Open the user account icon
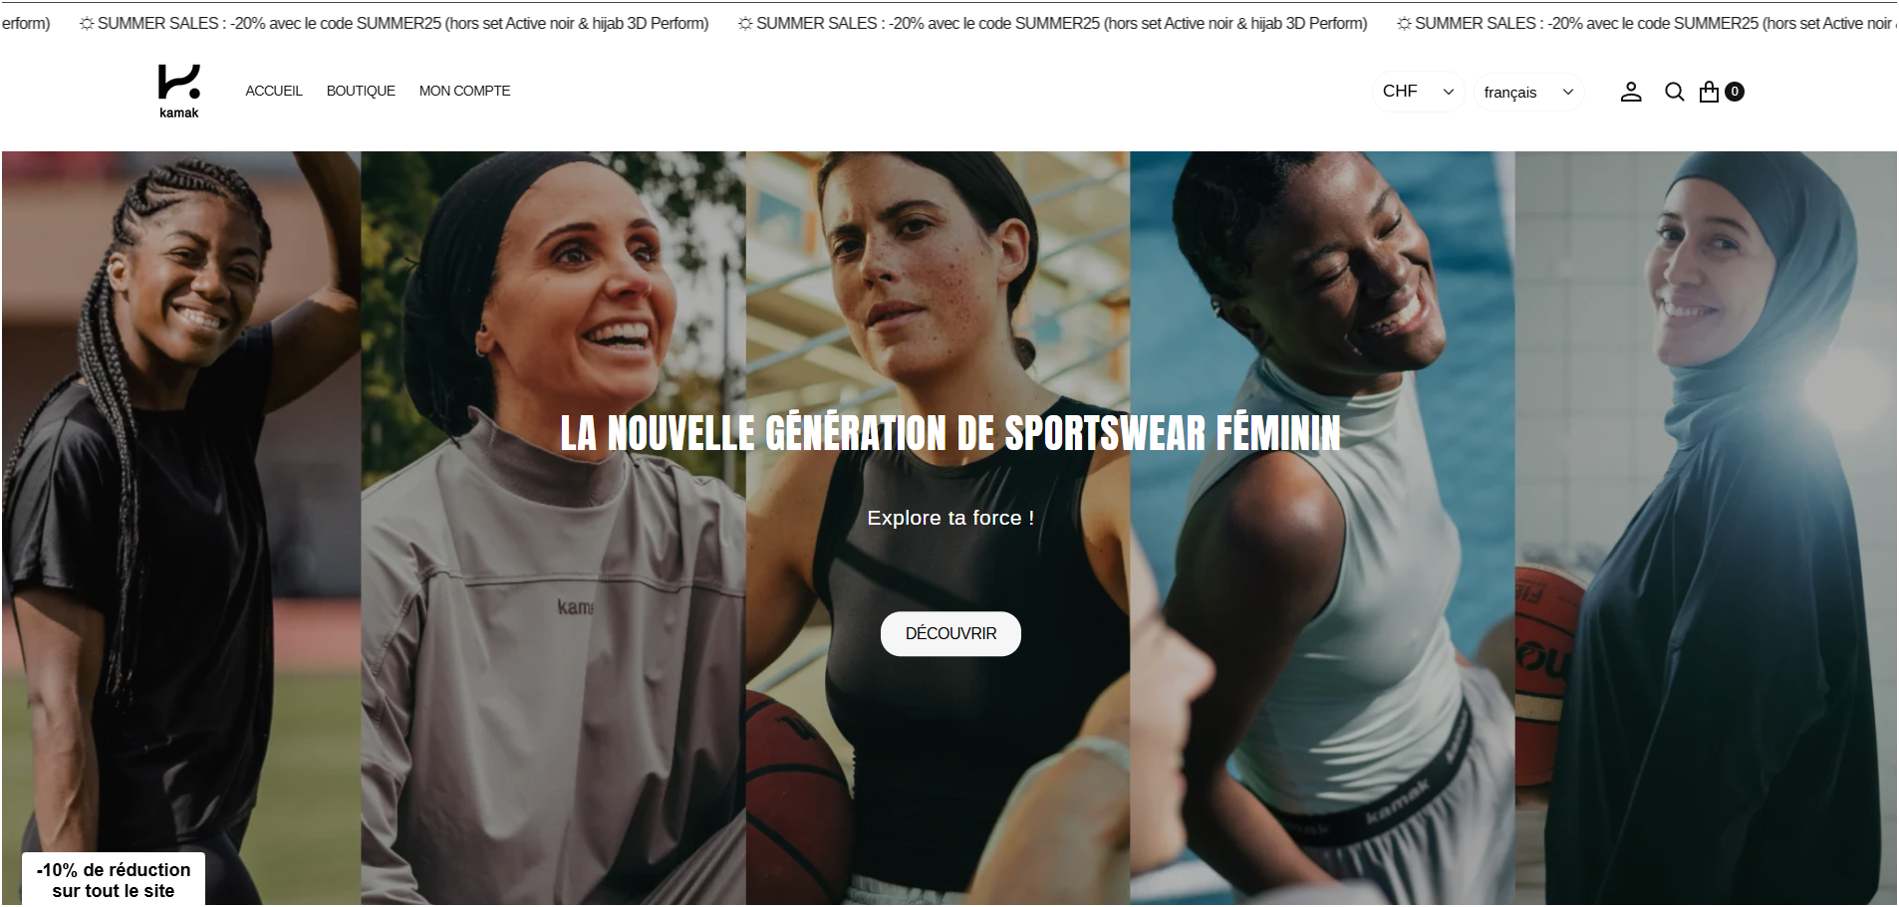1899x907 pixels. 1631,92
